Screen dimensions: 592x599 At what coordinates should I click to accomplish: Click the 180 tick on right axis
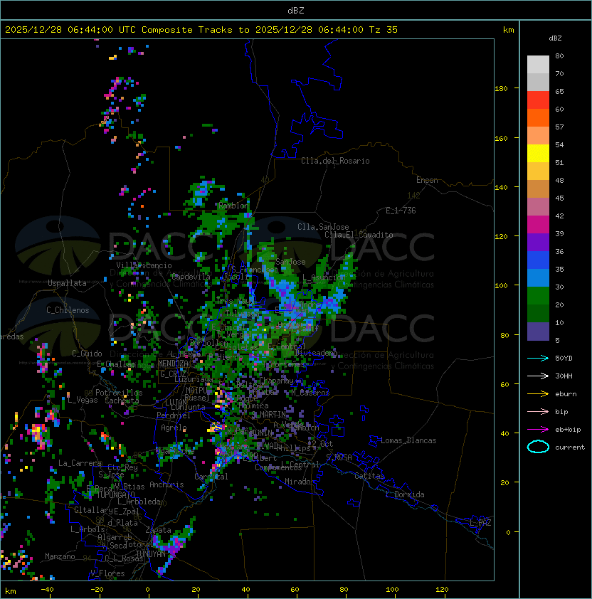[501, 89]
